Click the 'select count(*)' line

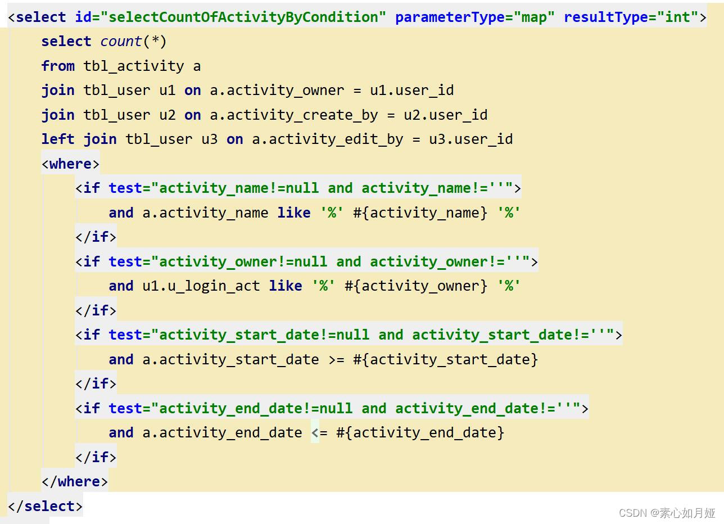pos(104,42)
